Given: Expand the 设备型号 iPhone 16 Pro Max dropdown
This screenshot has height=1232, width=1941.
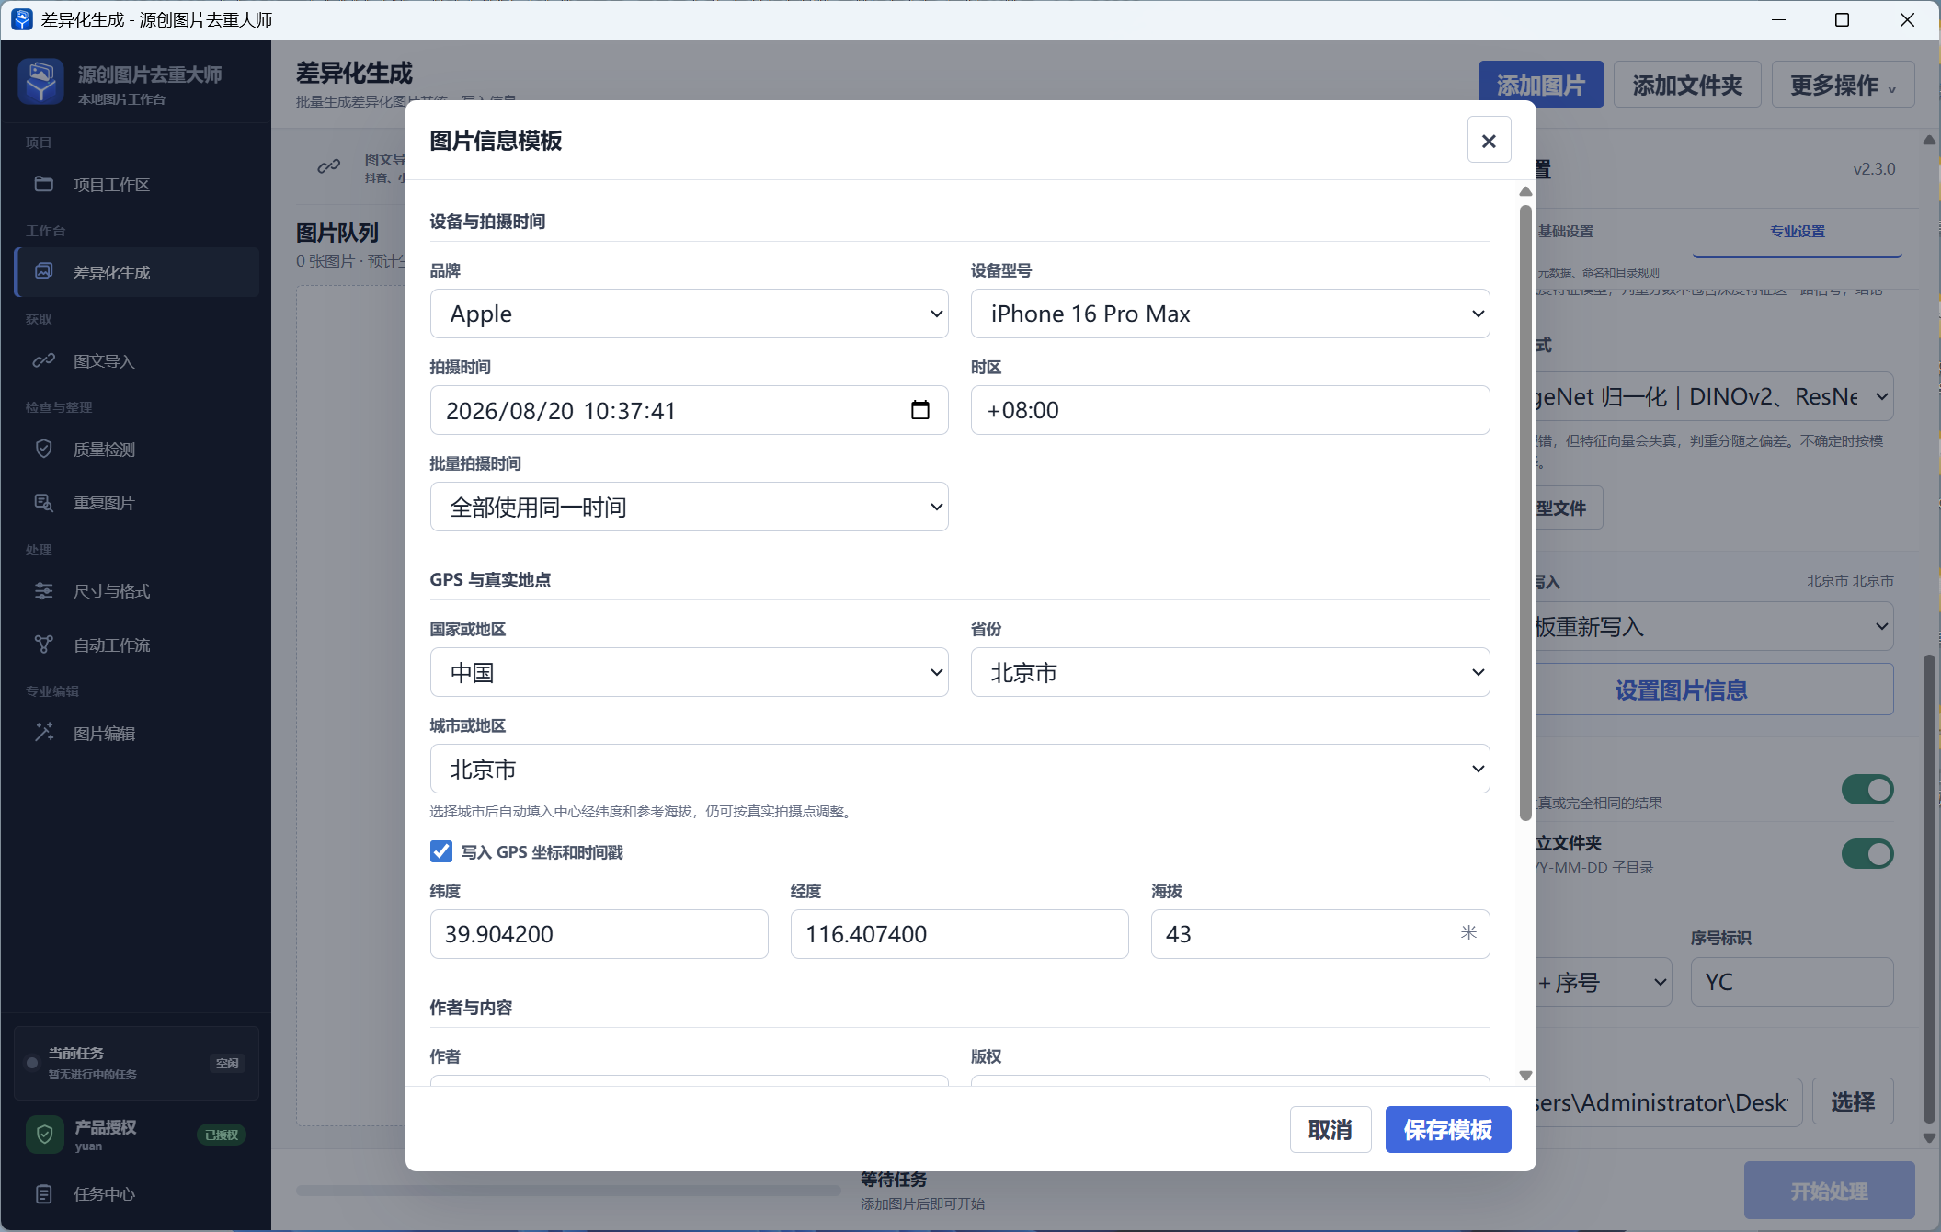Looking at the screenshot, I should tap(1229, 314).
